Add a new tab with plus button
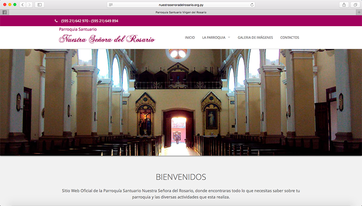Image resolution: width=362 pixels, height=206 pixels. 359,13
